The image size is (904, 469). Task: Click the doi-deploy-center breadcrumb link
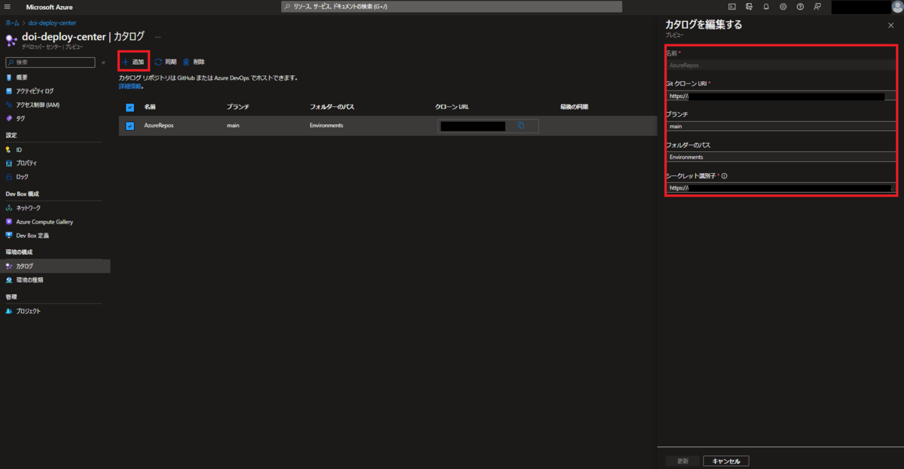(52, 23)
